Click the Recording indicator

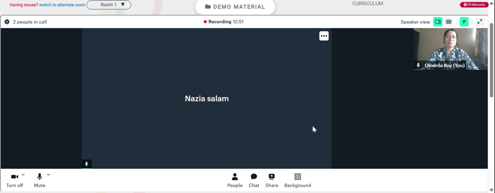224,22
